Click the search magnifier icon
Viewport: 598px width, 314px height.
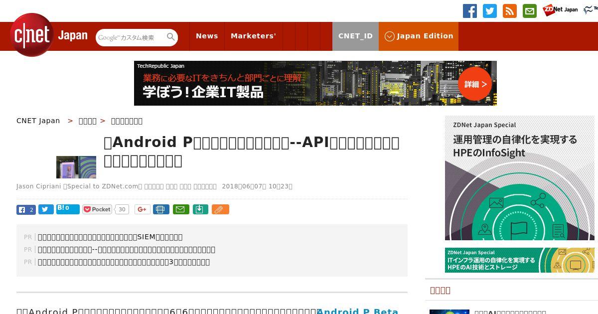171,37
